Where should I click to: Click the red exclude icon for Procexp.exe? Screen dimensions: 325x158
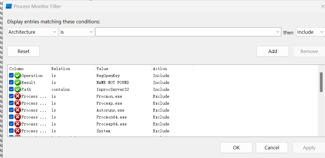(18, 103)
